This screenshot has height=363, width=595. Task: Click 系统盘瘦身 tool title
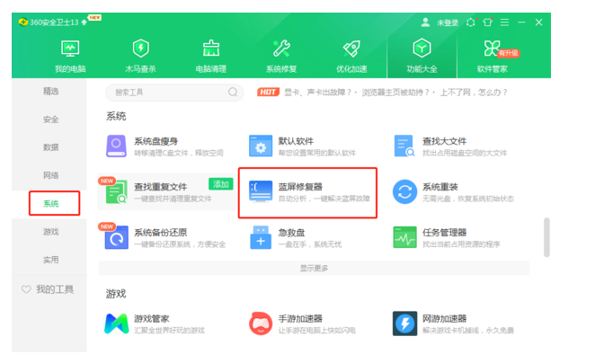tap(156, 141)
